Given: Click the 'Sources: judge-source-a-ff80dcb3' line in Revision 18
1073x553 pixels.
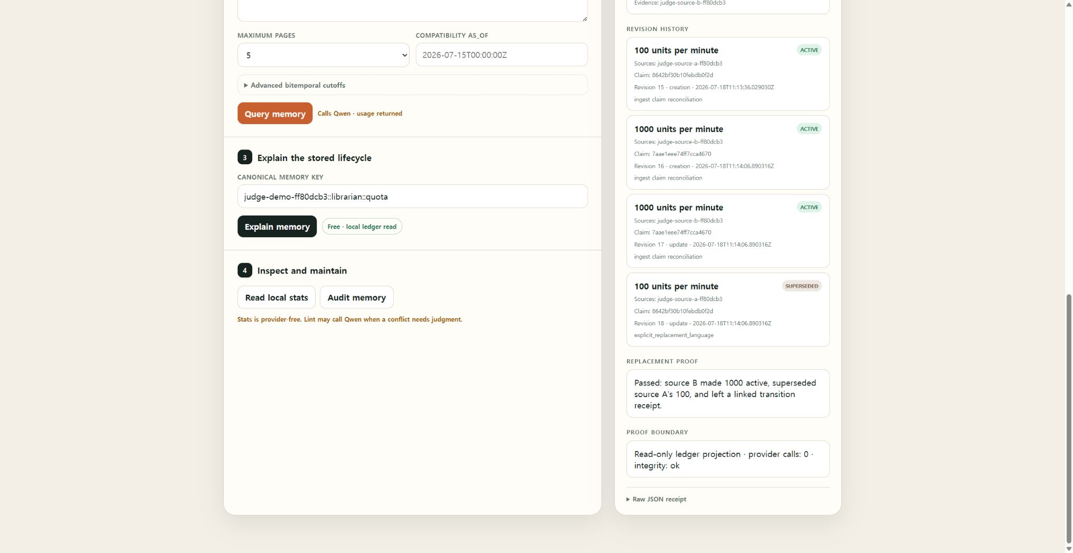Looking at the screenshot, I should click(678, 299).
